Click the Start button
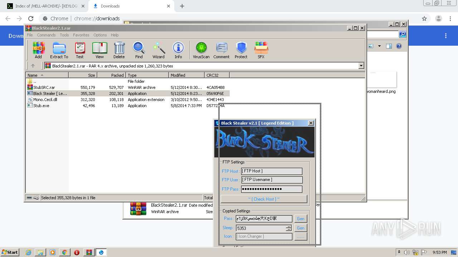The height and width of the screenshot is (257, 458). point(10,252)
